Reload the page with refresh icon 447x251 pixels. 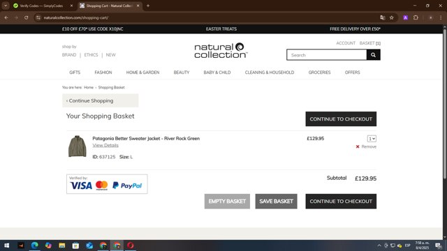point(27,17)
